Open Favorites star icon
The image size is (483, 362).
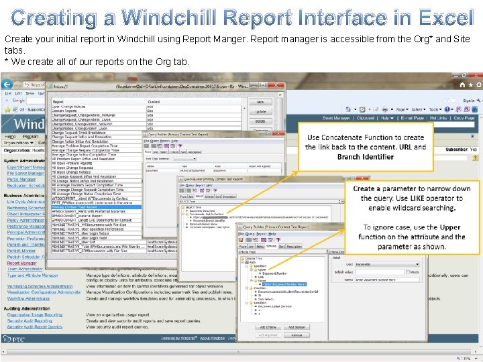[x=470, y=84]
